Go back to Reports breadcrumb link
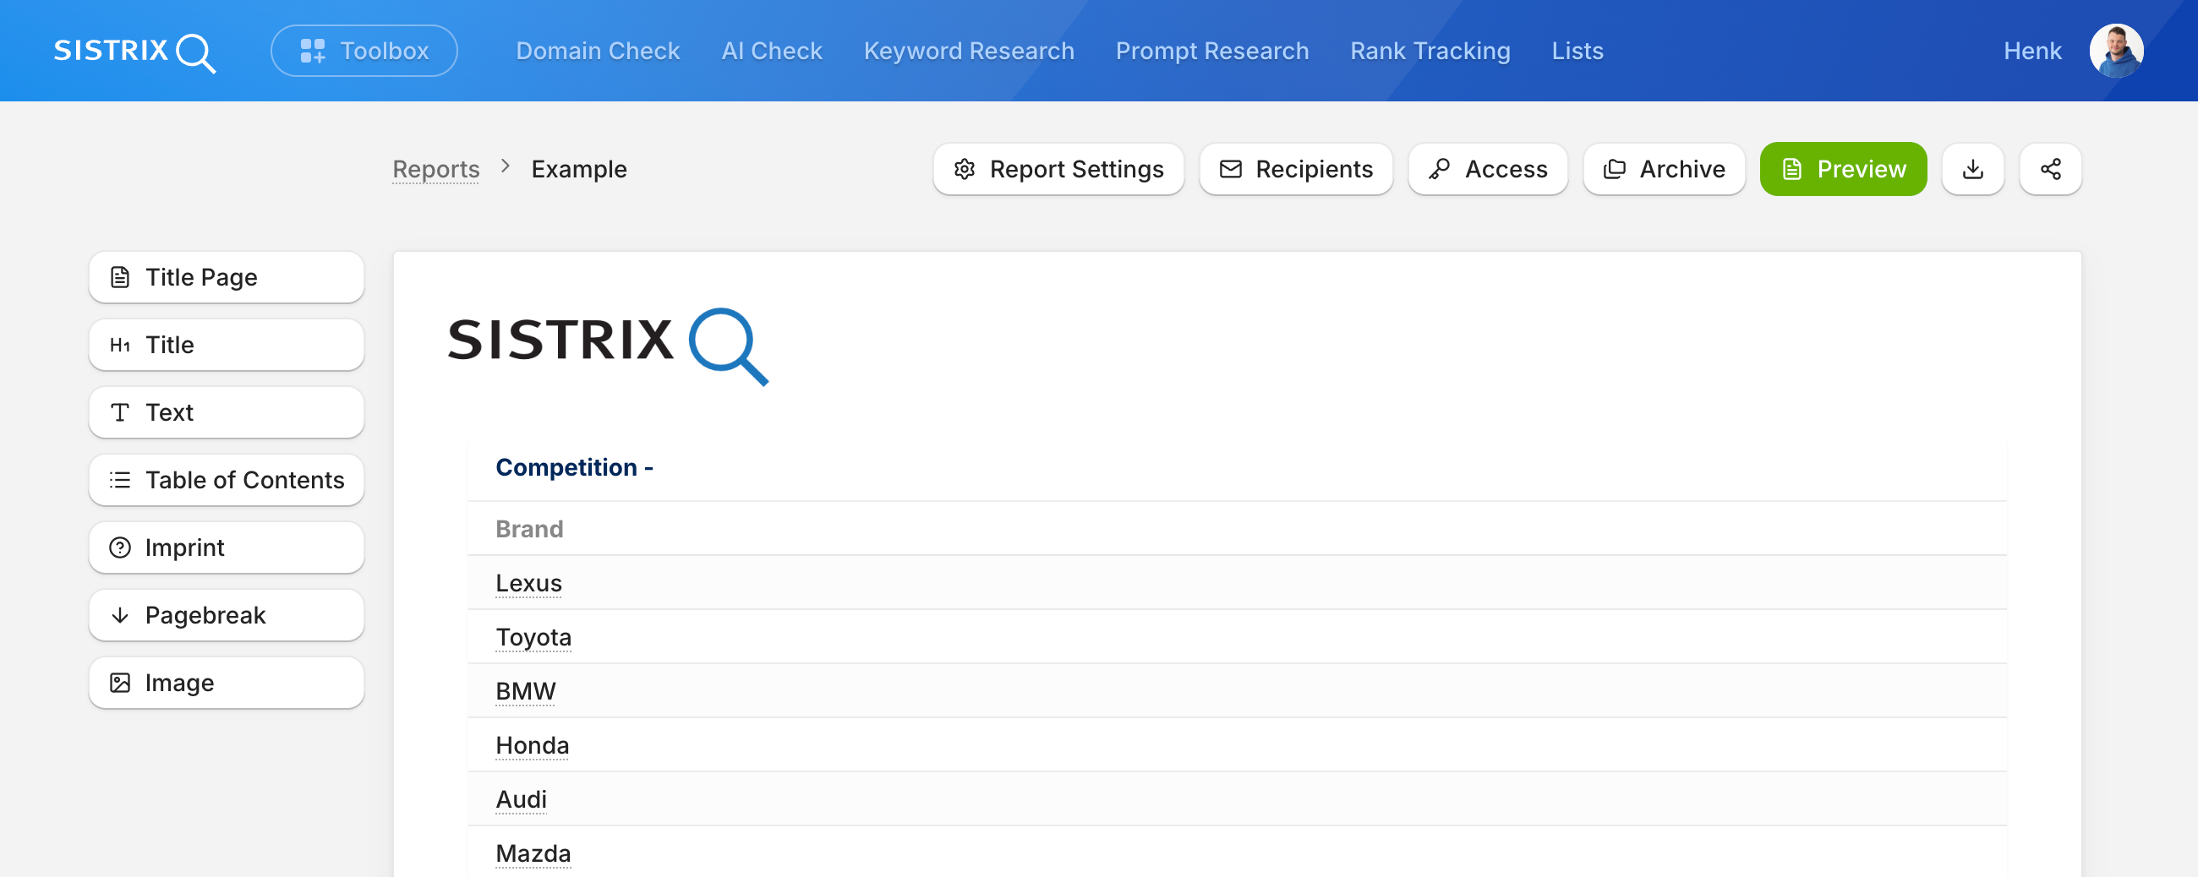Viewport: 2198px width, 877px height. (x=436, y=169)
